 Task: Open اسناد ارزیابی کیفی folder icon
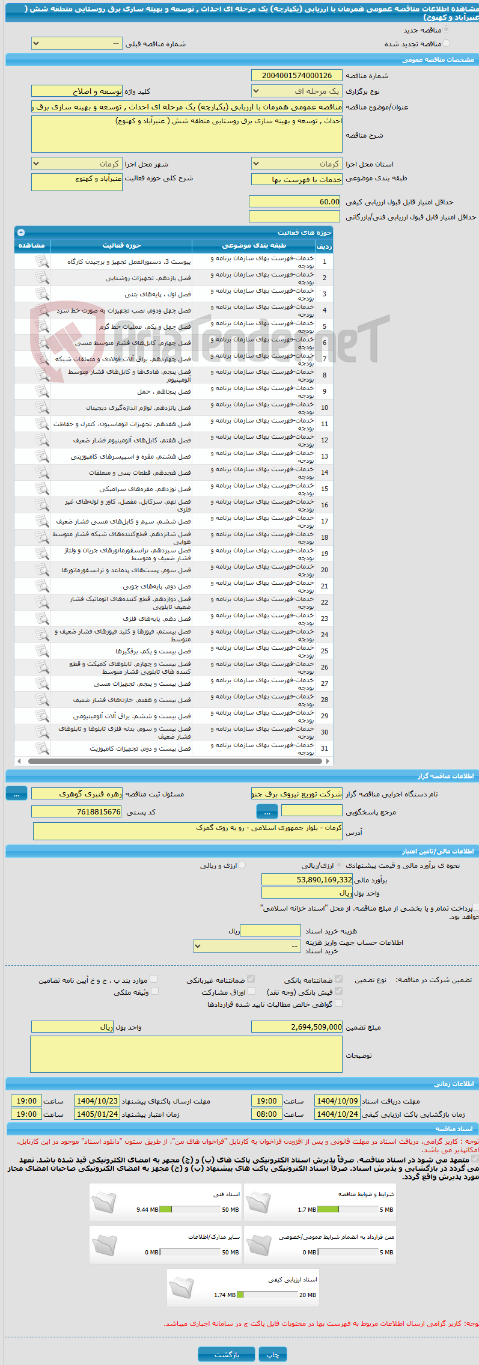click(x=181, y=1287)
